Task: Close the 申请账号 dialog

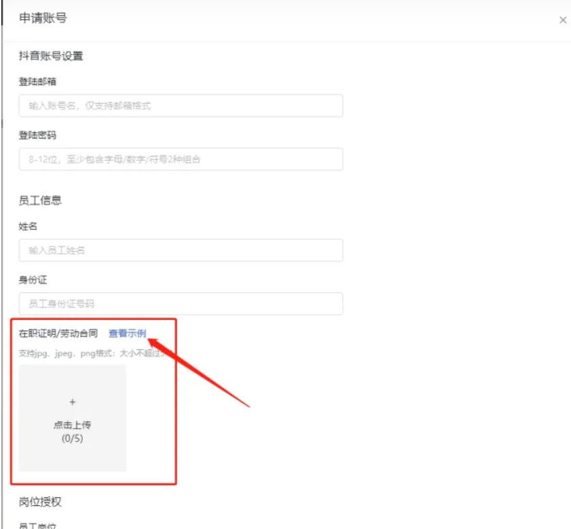Action: click(563, 20)
